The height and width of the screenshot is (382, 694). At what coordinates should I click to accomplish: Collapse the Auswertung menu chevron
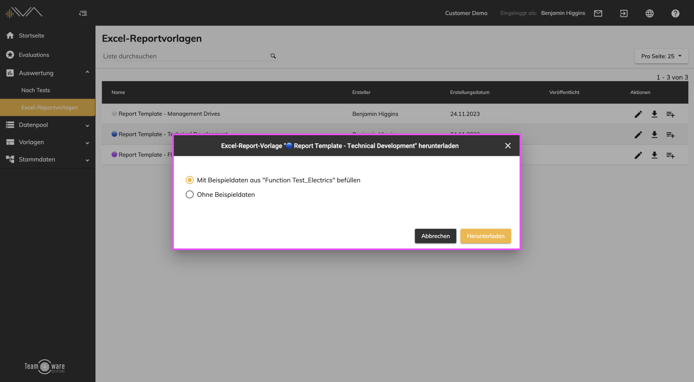coord(87,72)
